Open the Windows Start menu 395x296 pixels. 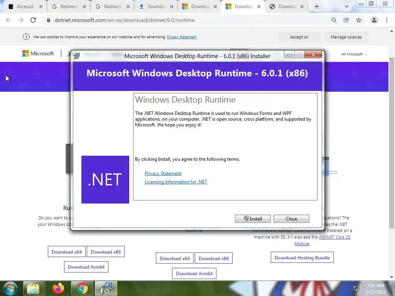point(10,288)
